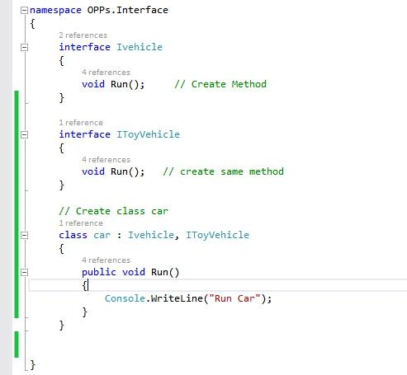Image resolution: width=407 pixels, height=375 pixels.
Task: Open '1 reference' CodeLens above class car
Action: click(81, 223)
